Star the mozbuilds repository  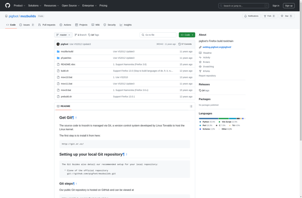[286, 16]
